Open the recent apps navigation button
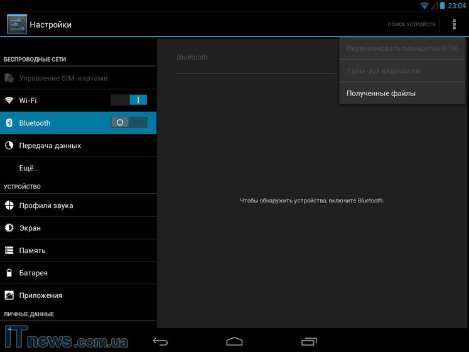The height and width of the screenshot is (352, 469). pyautogui.click(x=308, y=341)
